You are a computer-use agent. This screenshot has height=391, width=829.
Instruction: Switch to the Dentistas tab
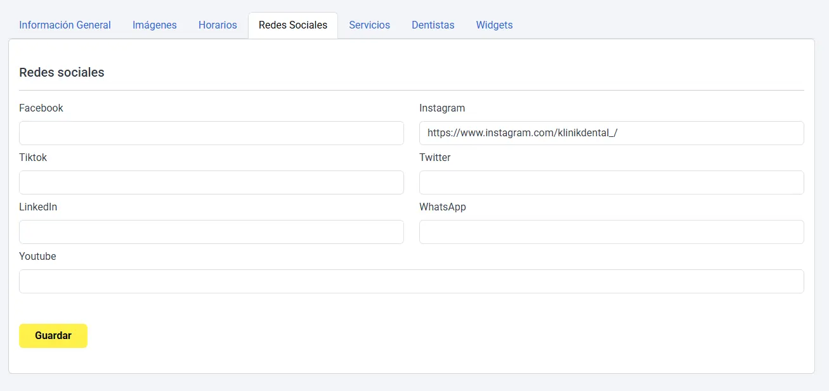[433, 25]
